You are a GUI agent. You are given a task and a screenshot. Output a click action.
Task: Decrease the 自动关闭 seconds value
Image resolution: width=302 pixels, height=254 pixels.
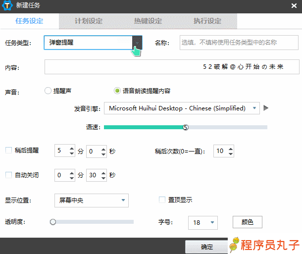103,178
